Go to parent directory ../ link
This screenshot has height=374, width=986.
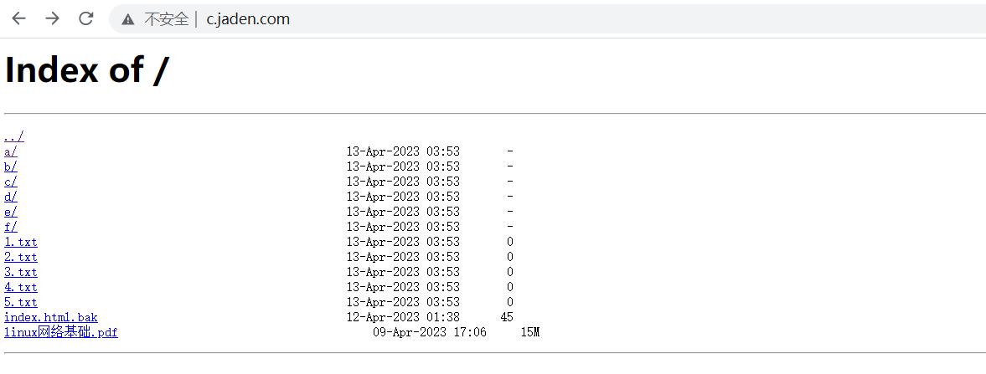14,136
